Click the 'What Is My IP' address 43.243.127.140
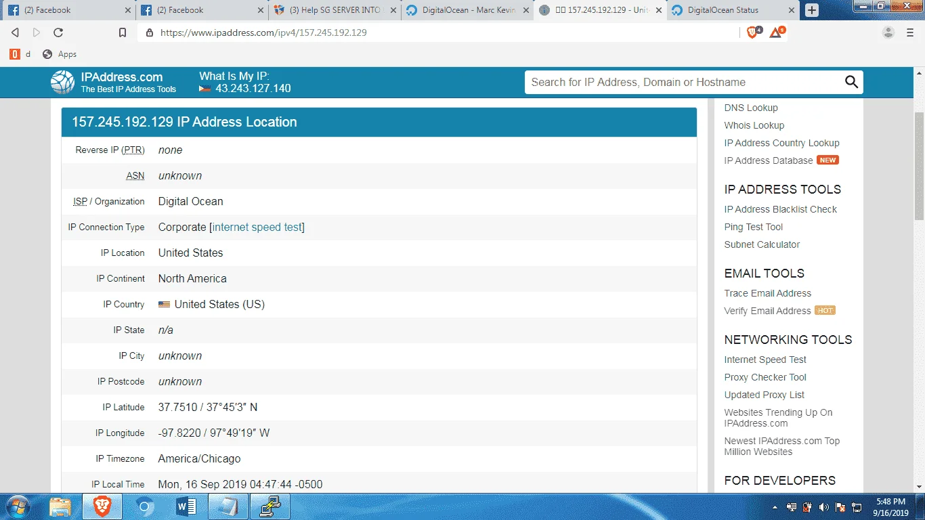The height and width of the screenshot is (520, 925). (x=253, y=89)
